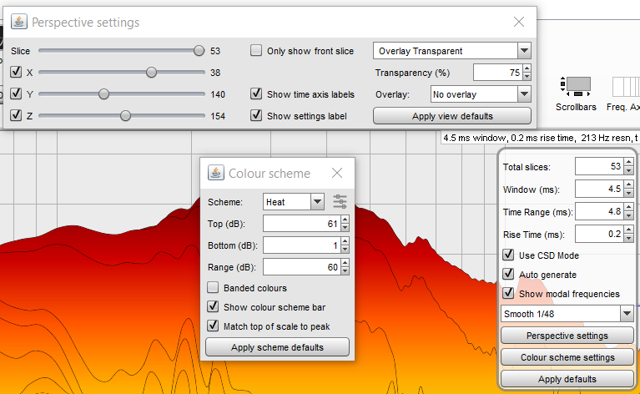This screenshot has width=640, height=394.
Task: Click the X slider thumb
Action: [151, 73]
